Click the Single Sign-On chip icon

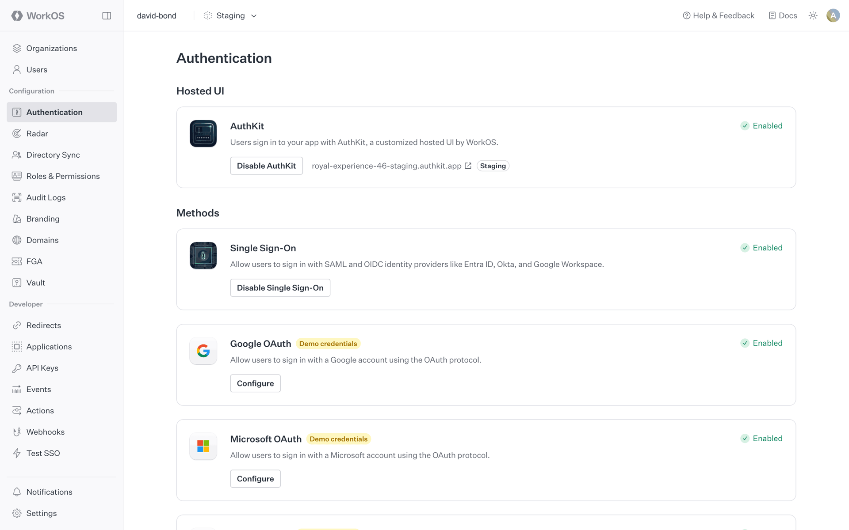pyautogui.click(x=203, y=255)
